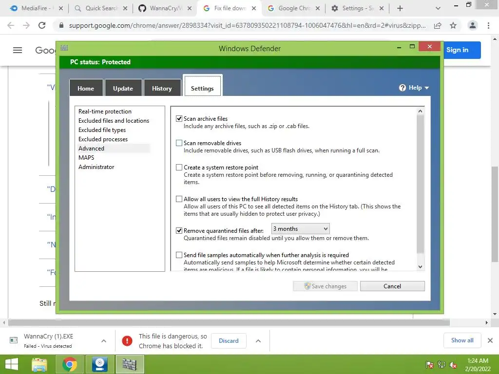Click Windows Defender taskbar icon
499x374 pixels.
tap(130, 364)
